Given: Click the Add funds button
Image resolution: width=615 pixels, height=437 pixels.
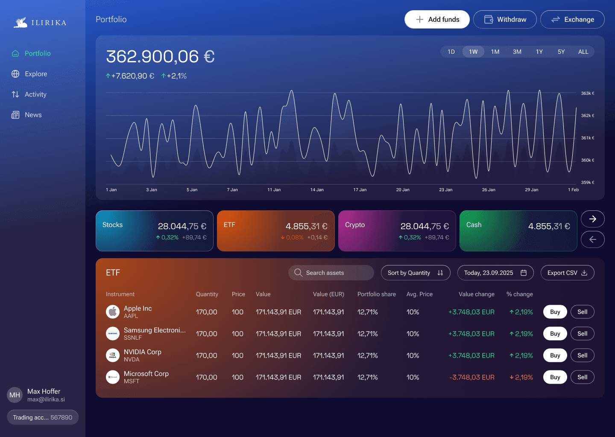Looking at the screenshot, I should (x=437, y=19).
